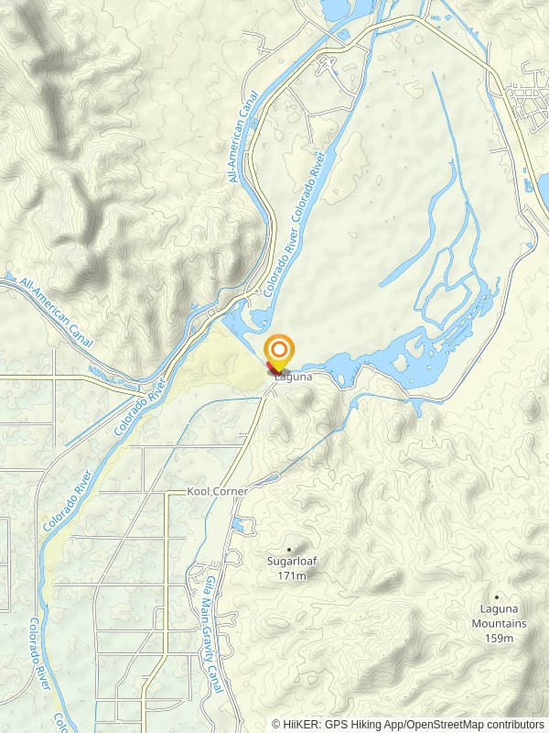
Task: Click the diagonal All-American Canal label at left
Action: [56, 312]
